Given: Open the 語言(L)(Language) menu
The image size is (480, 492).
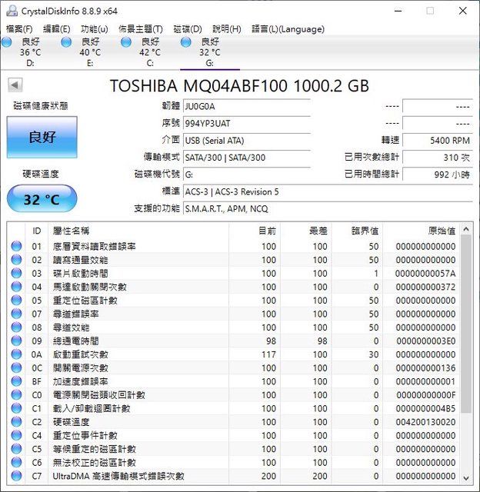Looking at the screenshot, I should pyautogui.click(x=288, y=28).
